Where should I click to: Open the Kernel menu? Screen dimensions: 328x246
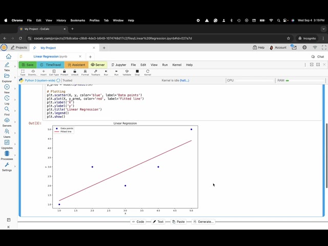[177, 65]
